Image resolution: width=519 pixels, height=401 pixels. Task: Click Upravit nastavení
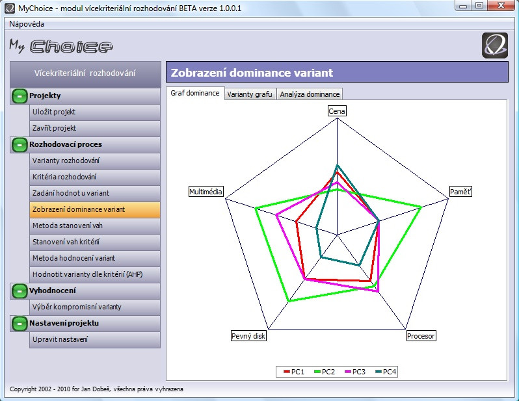tap(95, 339)
